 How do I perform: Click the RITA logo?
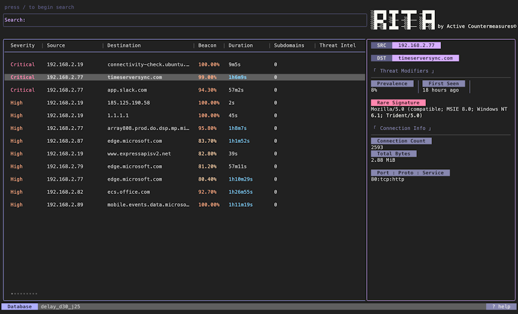[x=403, y=20]
